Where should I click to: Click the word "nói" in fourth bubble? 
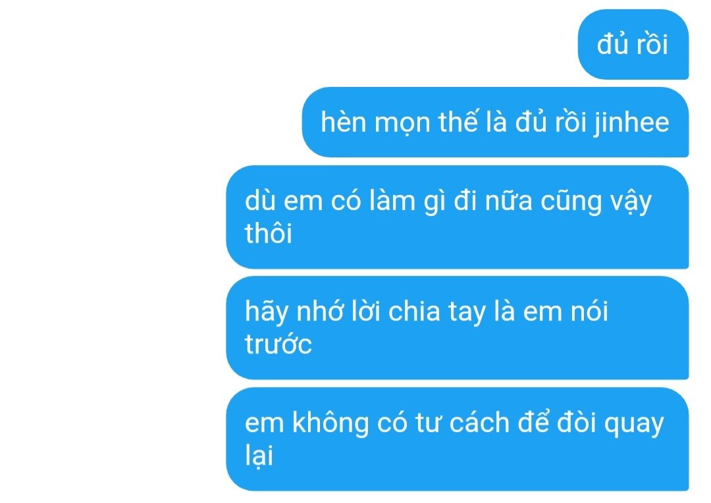pyautogui.click(x=589, y=312)
